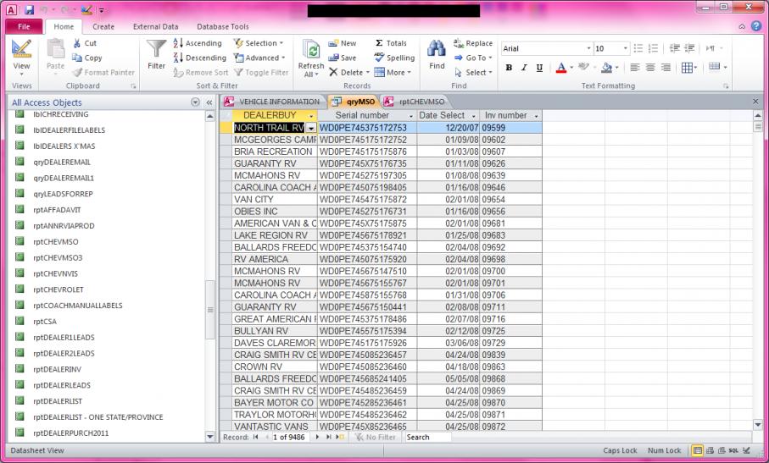Viewport: 769px width, 463px height.
Task: Open Find with binoculars icon
Action: tap(437, 55)
